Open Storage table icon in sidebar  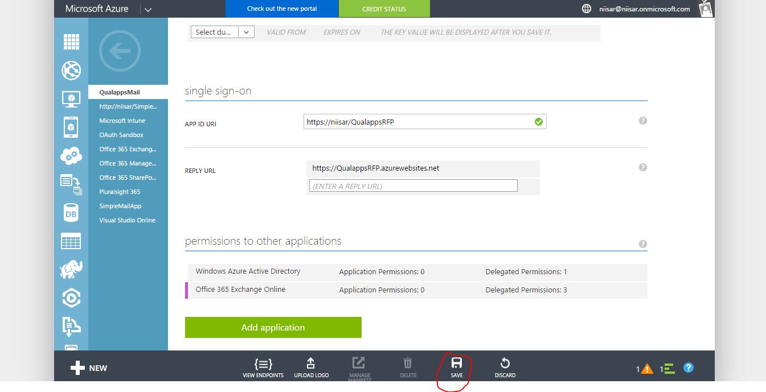71,241
